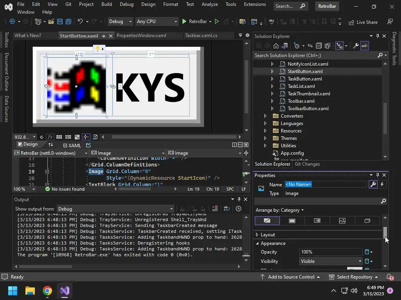Click the Properties panel vertical scrollbar
Viewport: 401px width, 300px height.
[x=385, y=232]
